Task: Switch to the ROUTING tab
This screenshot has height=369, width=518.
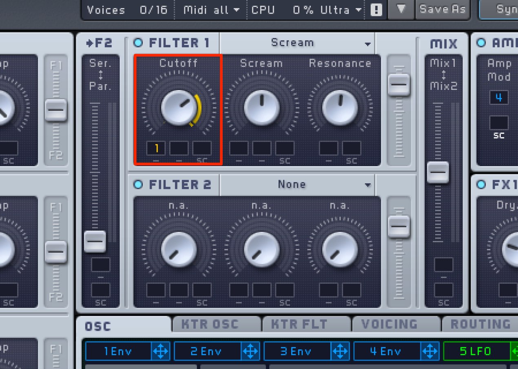Action: 480,324
